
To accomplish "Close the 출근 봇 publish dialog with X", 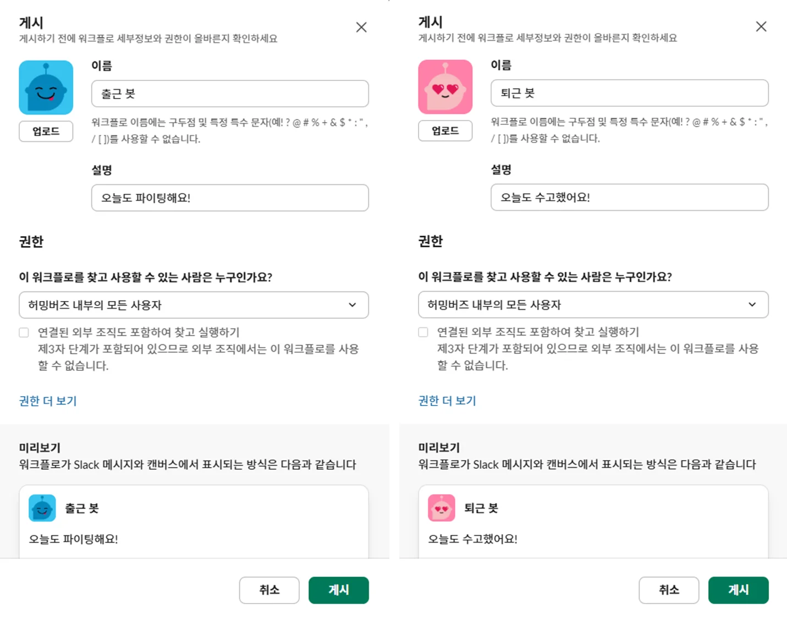I will click(x=361, y=27).
